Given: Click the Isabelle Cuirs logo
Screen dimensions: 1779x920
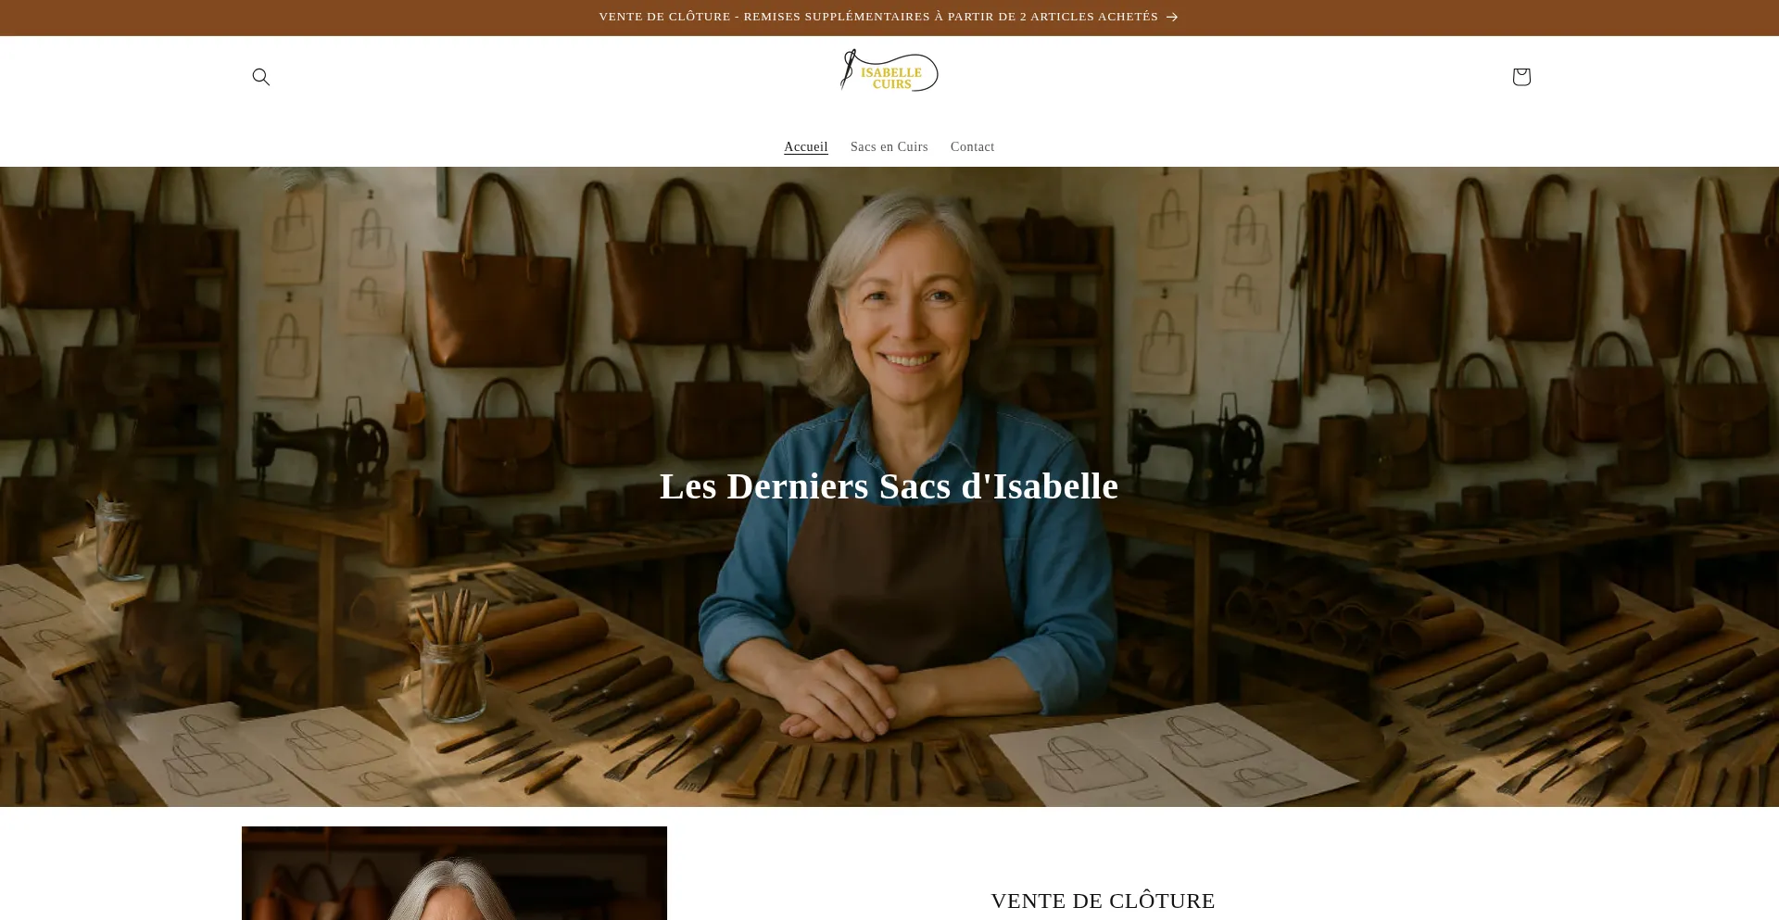Looking at the screenshot, I should pyautogui.click(x=889, y=71).
